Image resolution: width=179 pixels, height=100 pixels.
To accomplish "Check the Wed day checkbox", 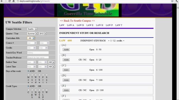I will point(36,75).
